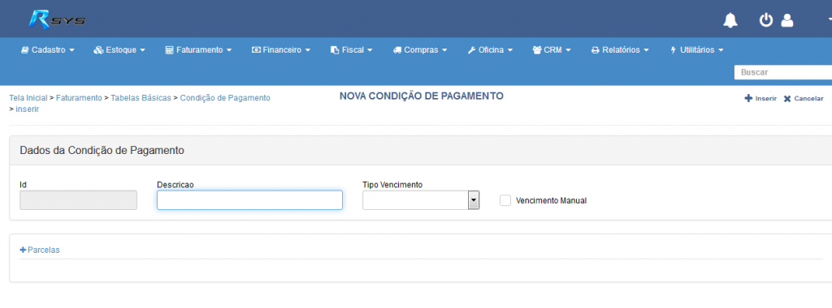Image resolution: width=832 pixels, height=308 pixels.
Task: Open the Financeiro menu
Action: click(x=280, y=50)
